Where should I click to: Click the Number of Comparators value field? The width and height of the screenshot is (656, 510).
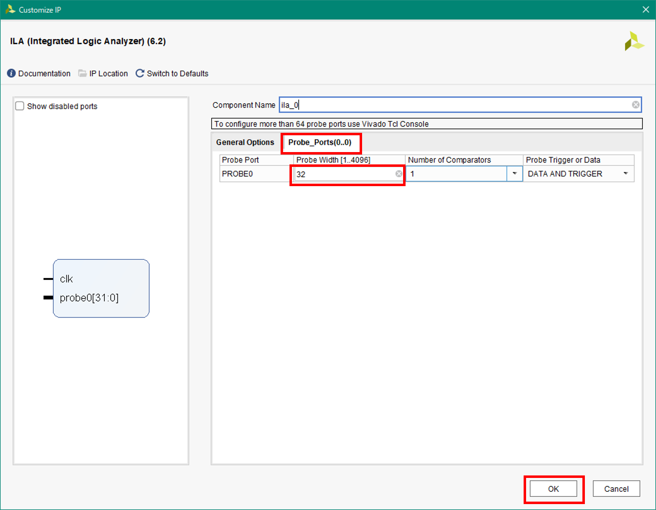click(x=456, y=174)
